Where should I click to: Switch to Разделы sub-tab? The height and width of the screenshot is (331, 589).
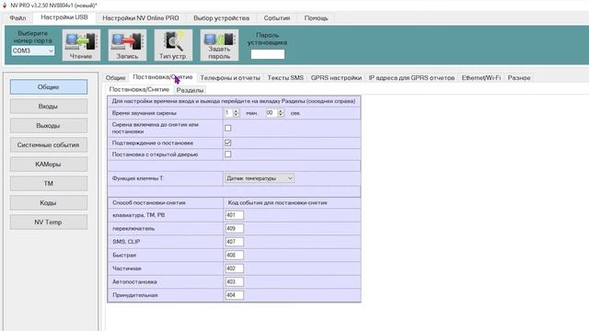coord(191,90)
